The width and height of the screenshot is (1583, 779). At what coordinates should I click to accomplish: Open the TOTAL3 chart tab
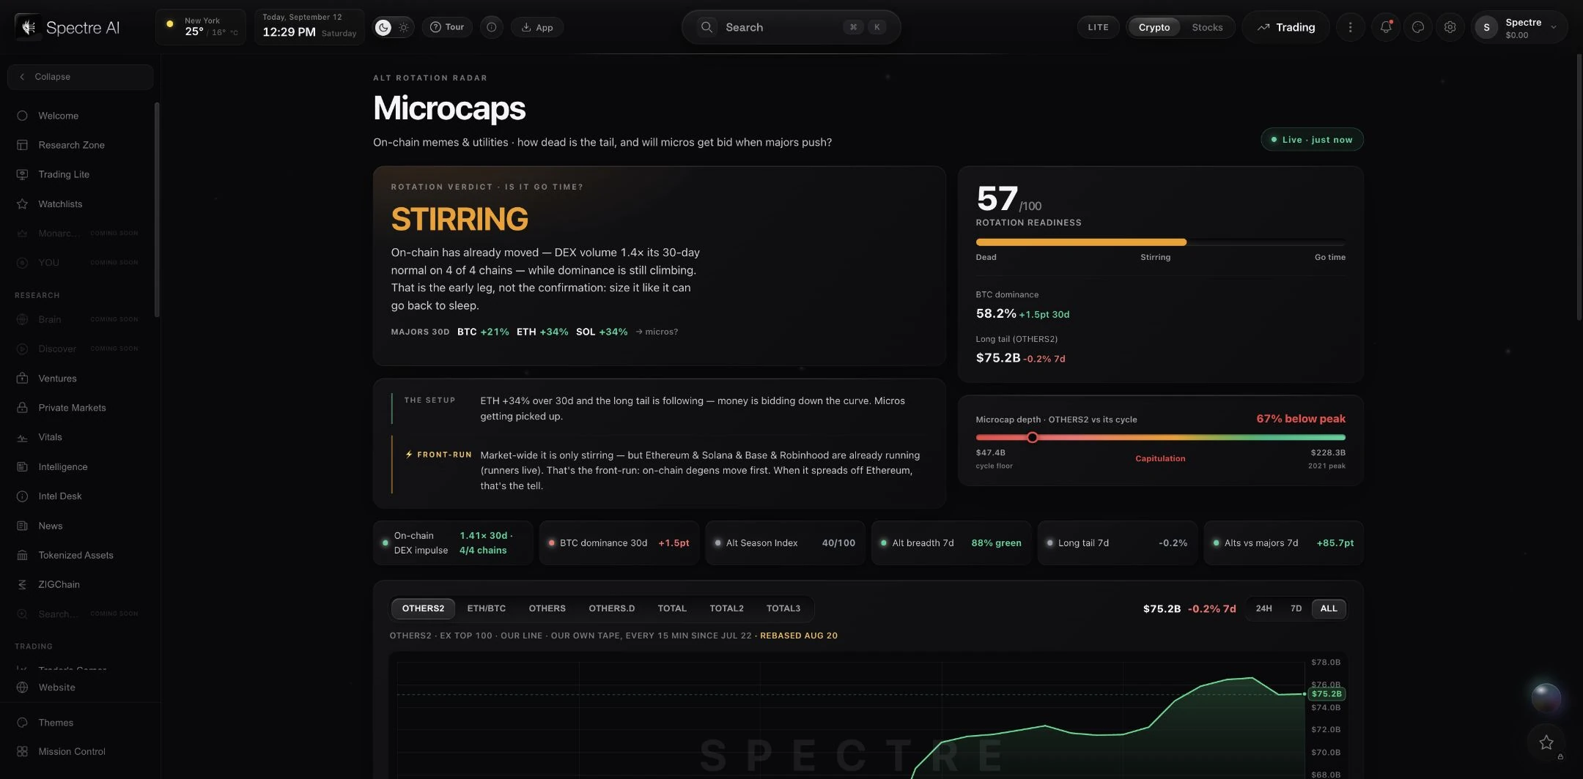click(783, 608)
